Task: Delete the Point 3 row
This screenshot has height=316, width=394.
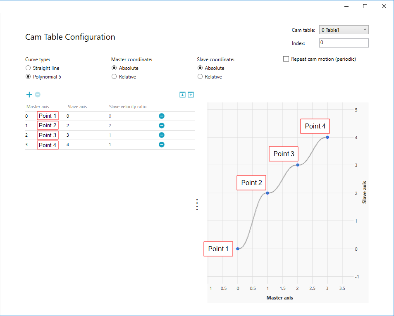Action: 162,135
